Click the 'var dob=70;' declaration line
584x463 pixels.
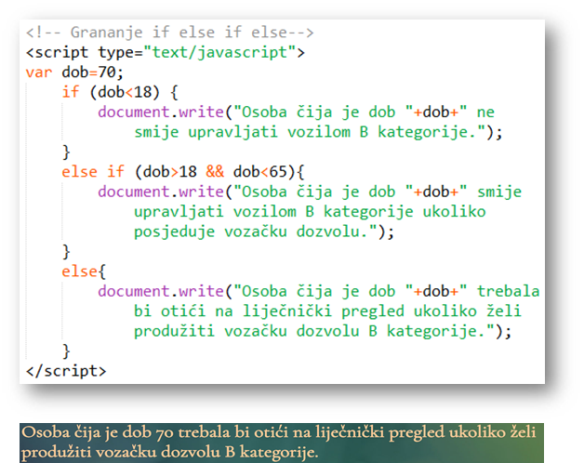74,72
